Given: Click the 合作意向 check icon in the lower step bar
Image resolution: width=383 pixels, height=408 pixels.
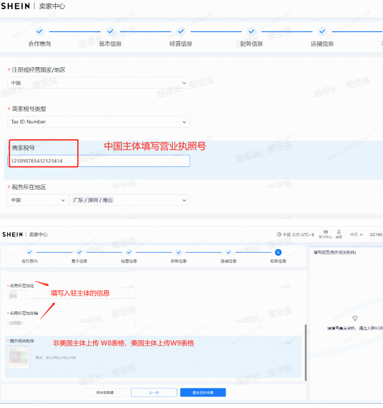Looking at the screenshot, I should (30, 252).
